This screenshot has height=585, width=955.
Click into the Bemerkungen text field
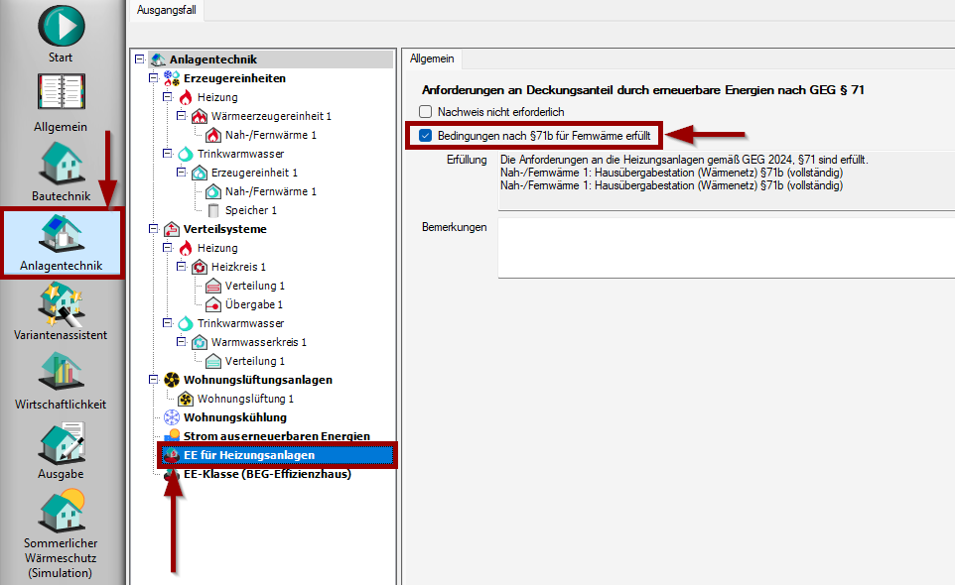[725, 248]
